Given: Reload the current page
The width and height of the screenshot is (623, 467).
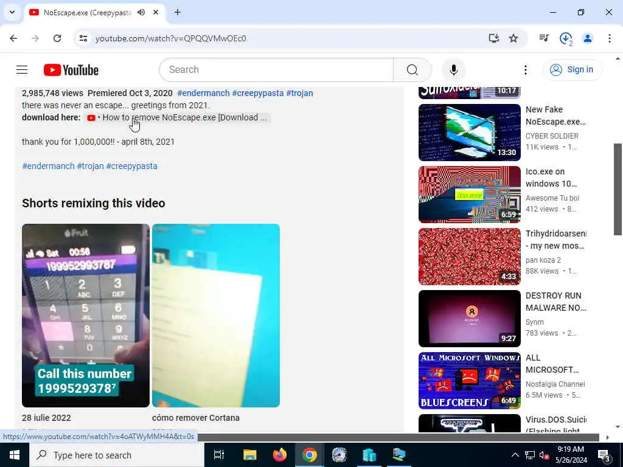Looking at the screenshot, I should (57, 38).
